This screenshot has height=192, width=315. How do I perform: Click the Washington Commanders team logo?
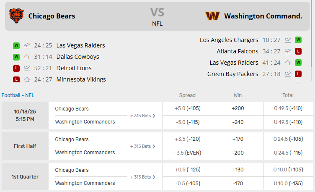pyautogui.click(x=212, y=16)
